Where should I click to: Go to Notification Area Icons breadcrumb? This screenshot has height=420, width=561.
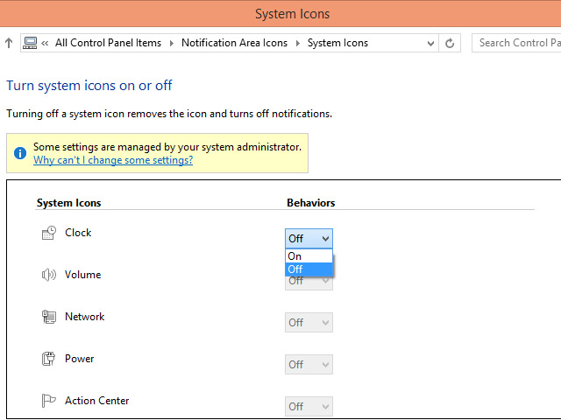coord(234,43)
